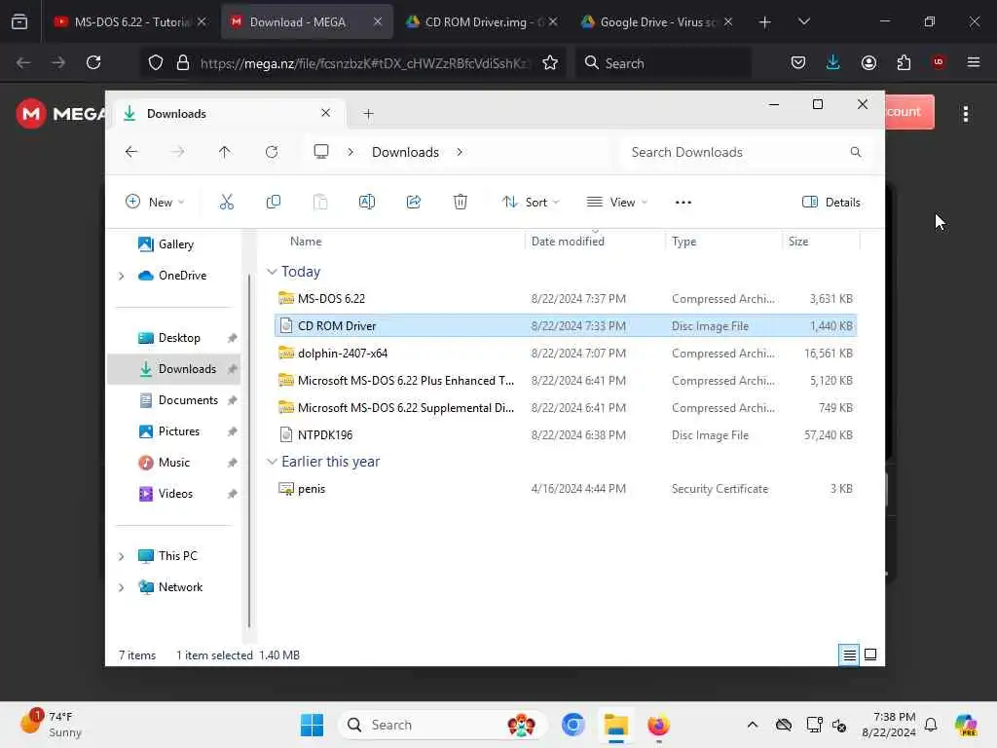Click the navigation pane vertical scrollbar
This screenshot has height=748, width=997.
pyautogui.click(x=248, y=452)
